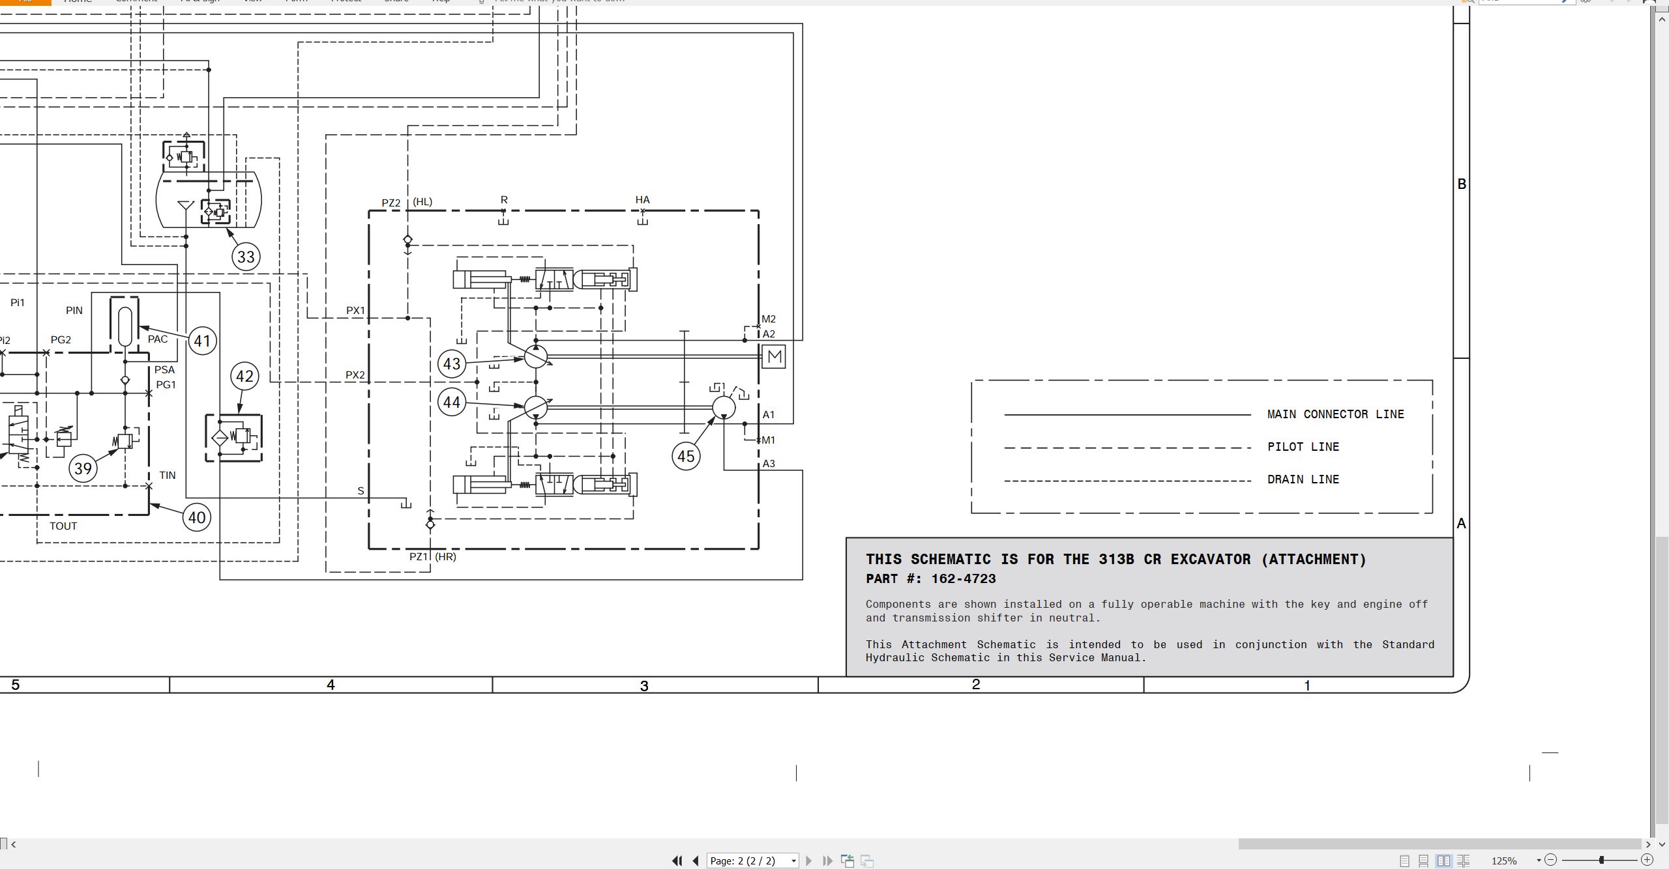1669x869 pixels.
Task: Click the DRAIN LINE legend text
Action: point(1303,479)
